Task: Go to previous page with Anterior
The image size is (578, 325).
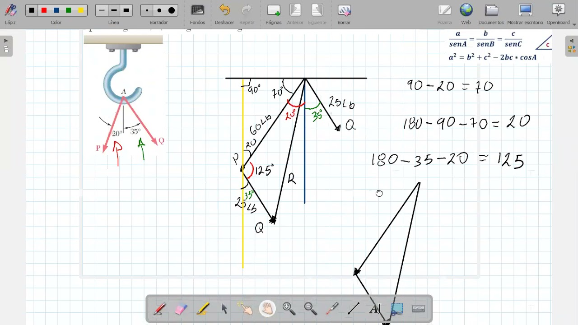Action: [x=295, y=14]
